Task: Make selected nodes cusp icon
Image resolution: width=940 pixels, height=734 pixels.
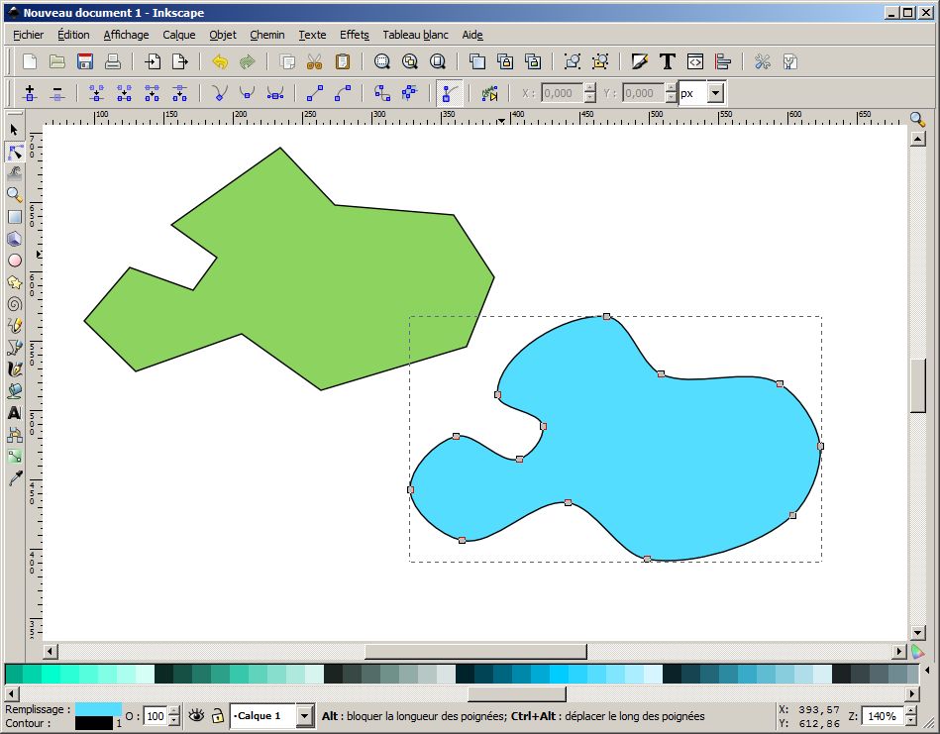Action: (x=220, y=93)
